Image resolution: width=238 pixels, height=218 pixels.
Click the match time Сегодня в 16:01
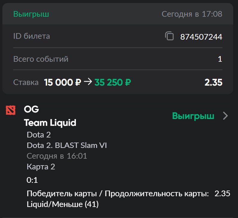click(57, 156)
